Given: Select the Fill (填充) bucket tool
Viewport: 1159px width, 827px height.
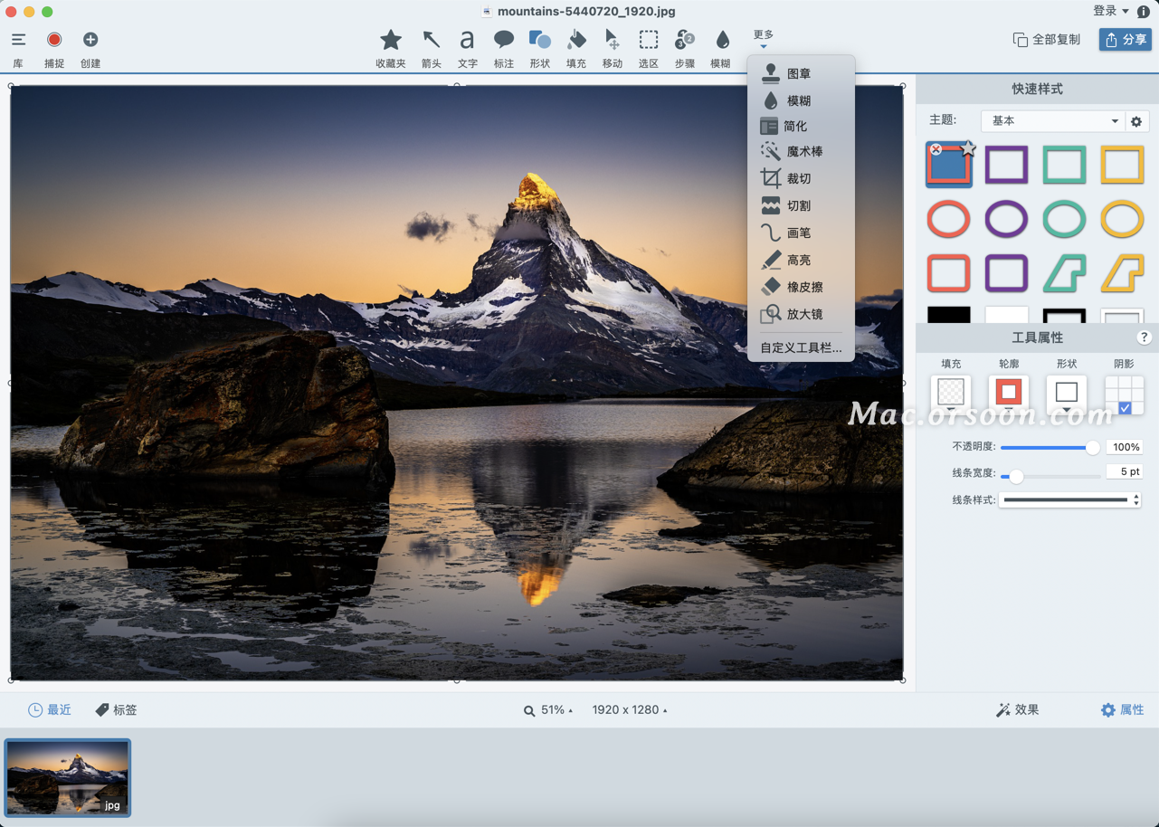Looking at the screenshot, I should pyautogui.click(x=576, y=40).
